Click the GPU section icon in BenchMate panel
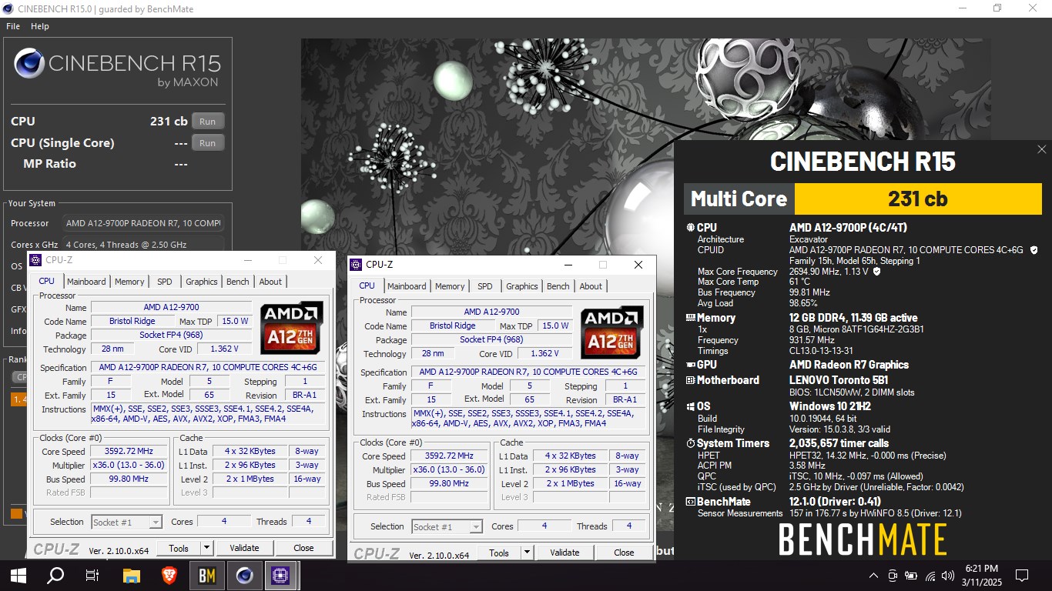Screen dimensions: 1052x591 point(690,365)
